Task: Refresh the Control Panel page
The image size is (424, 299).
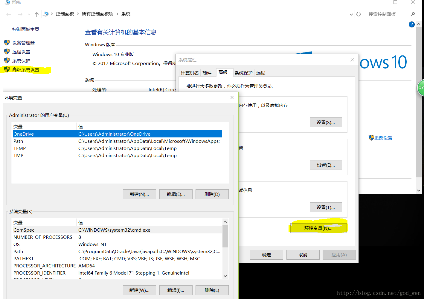Action: 359,14
